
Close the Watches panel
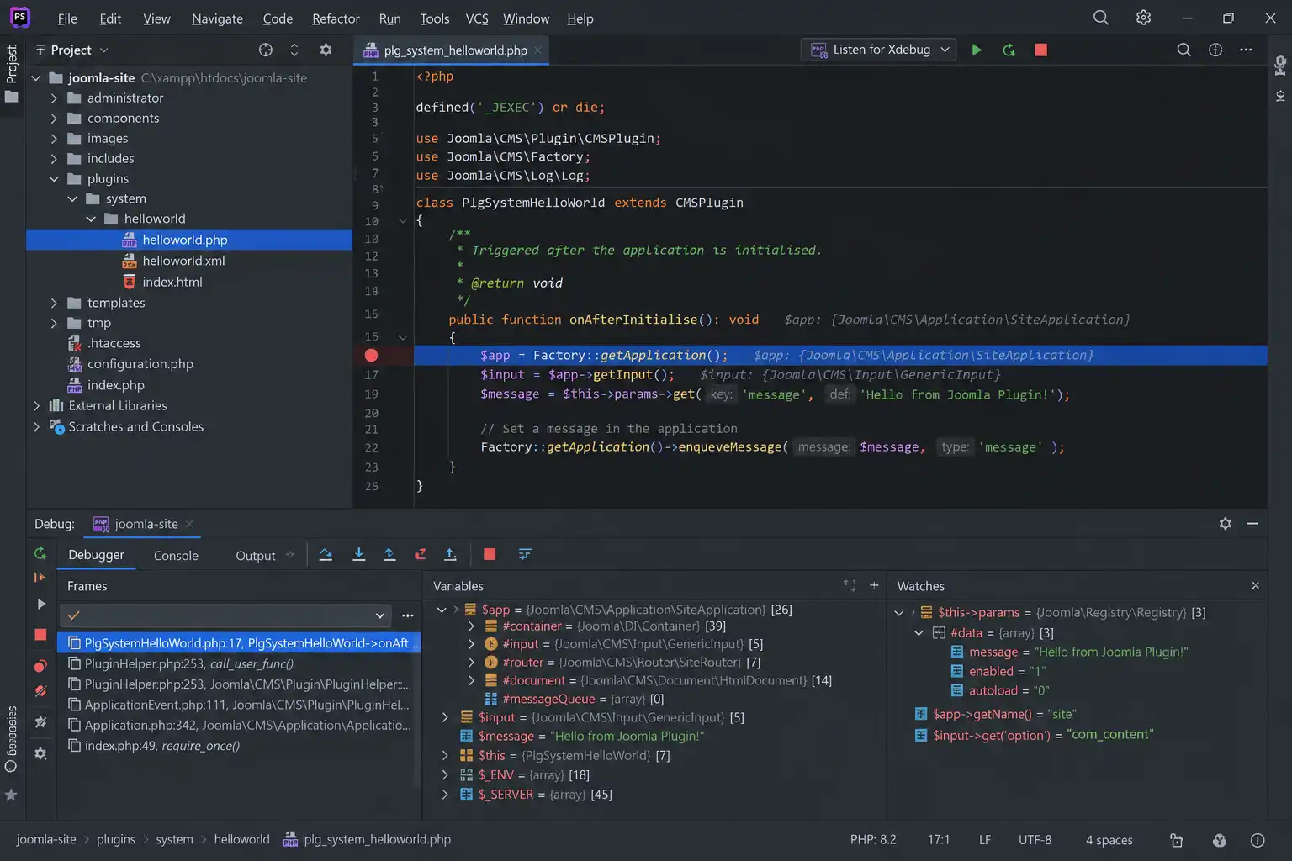(x=1255, y=585)
